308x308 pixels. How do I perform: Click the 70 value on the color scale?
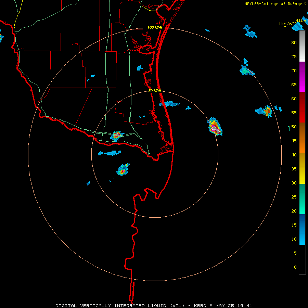[x=294, y=71]
